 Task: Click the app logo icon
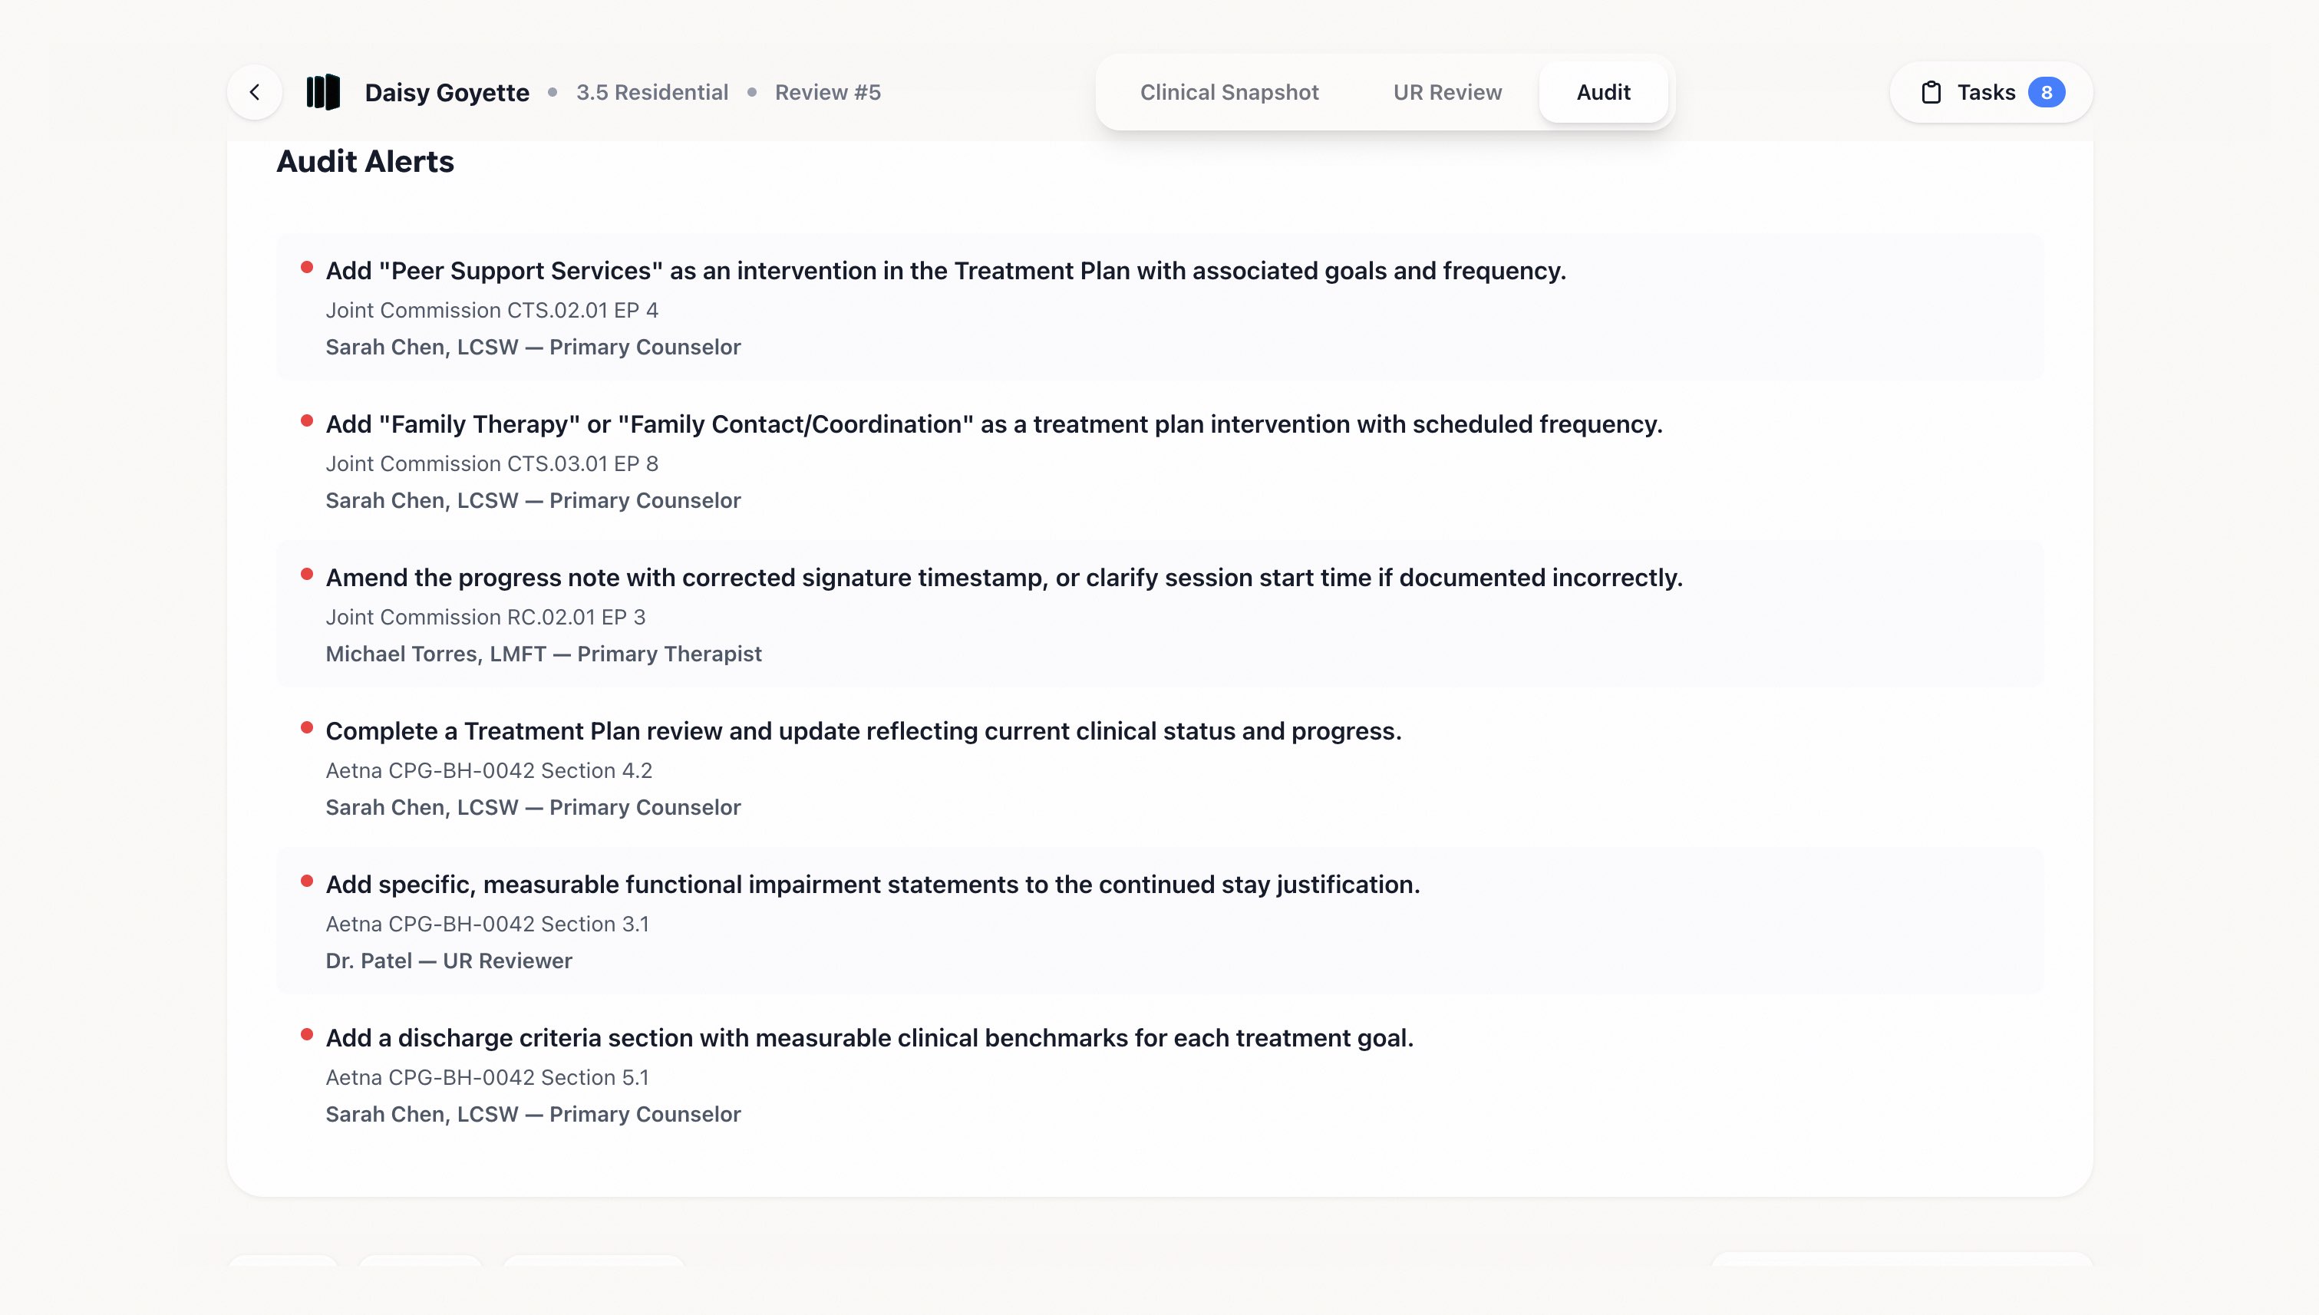(322, 92)
